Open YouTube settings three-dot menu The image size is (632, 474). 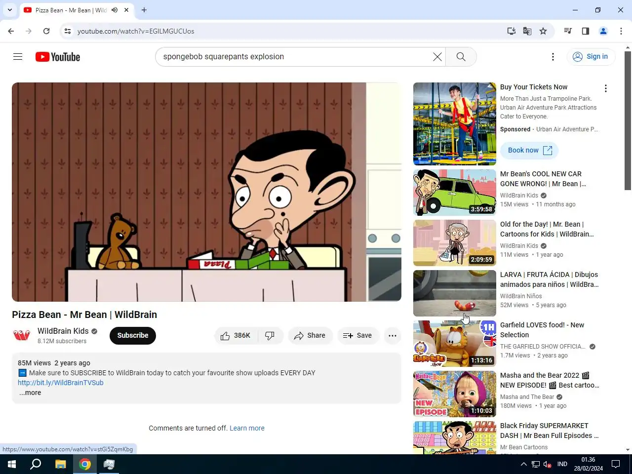point(553,57)
